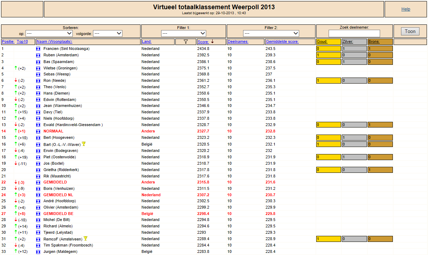Expand the 'volgorde' order dropdown
The height and width of the screenshot is (255, 428).
click(108, 34)
